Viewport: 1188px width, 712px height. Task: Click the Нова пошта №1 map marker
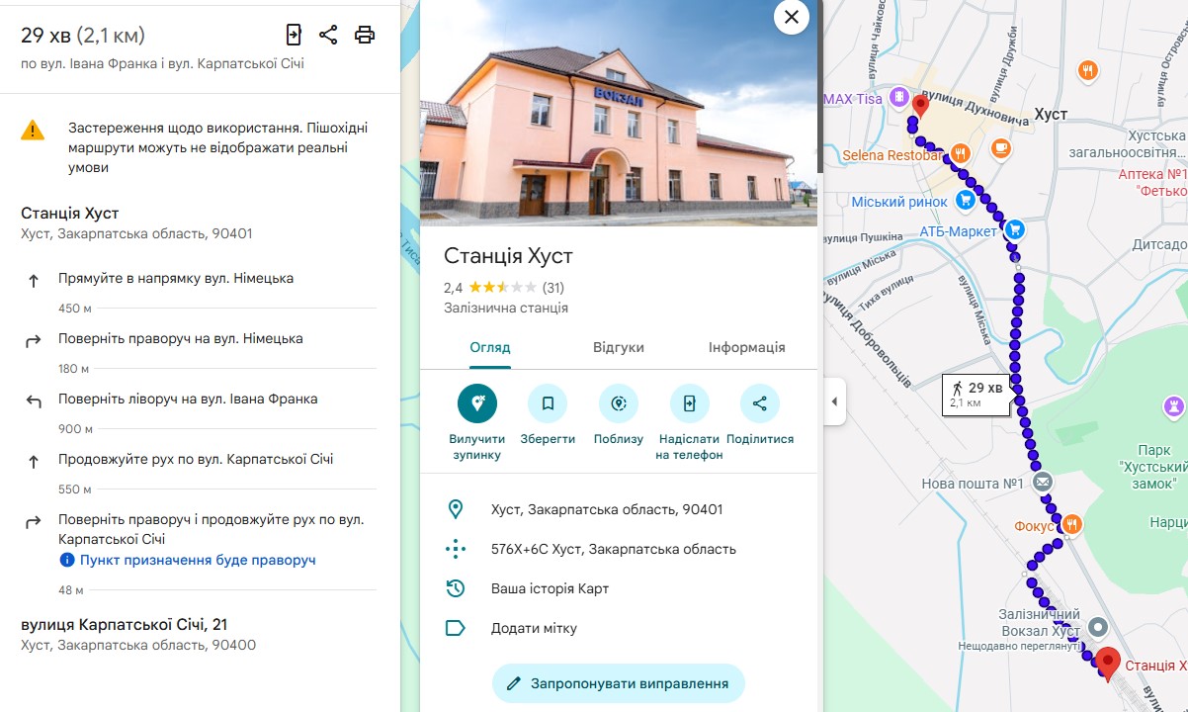[x=1042, y=482]
